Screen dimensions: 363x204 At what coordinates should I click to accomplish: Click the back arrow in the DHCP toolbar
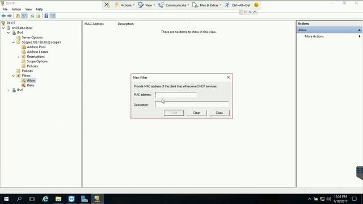pyautogui.click(x=3, y=16)
